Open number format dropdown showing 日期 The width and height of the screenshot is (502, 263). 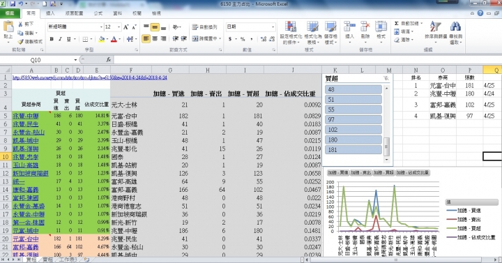[273, 27]
